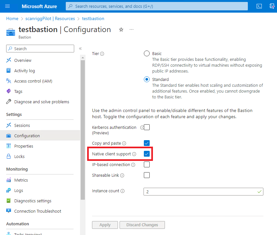Click the Tags icon in the sidebar
Viewport: 277px width, 235px height.
(x=9, y=91)
